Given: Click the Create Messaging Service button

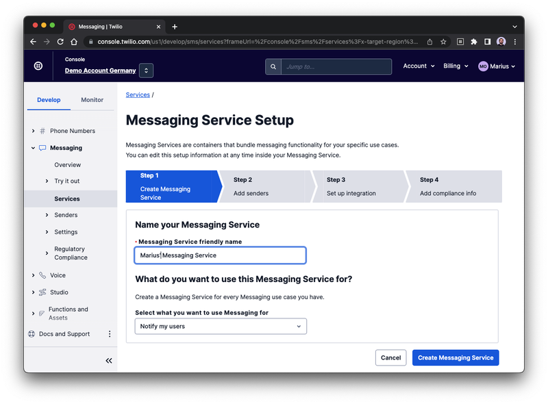Looking at the screenshot, I should coord(455,357).
